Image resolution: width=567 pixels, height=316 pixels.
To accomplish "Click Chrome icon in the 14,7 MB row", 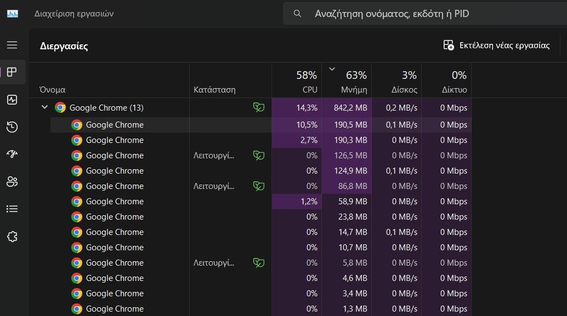I will pos(77,232).
